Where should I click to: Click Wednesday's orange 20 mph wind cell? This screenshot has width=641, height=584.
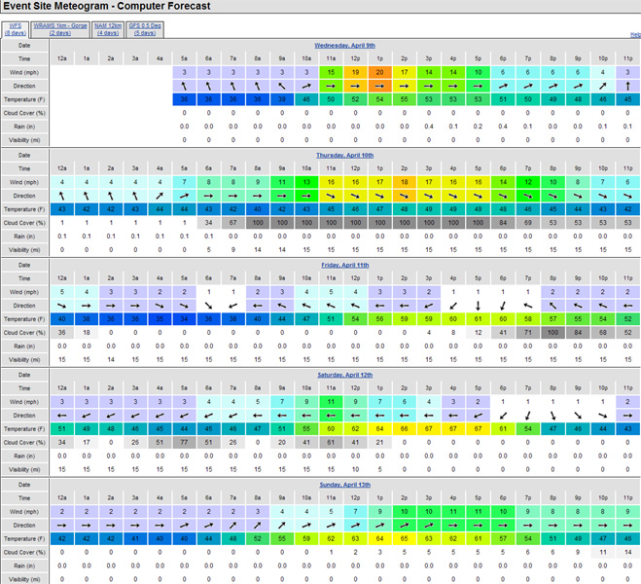click(380, 72)
